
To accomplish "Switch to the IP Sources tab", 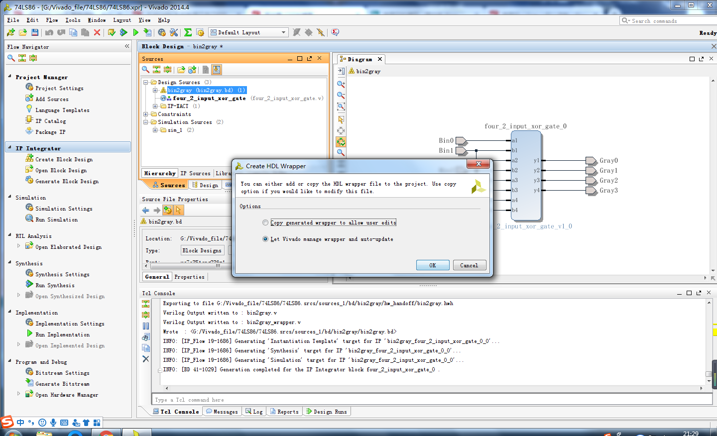I will (x=195, y=173).
